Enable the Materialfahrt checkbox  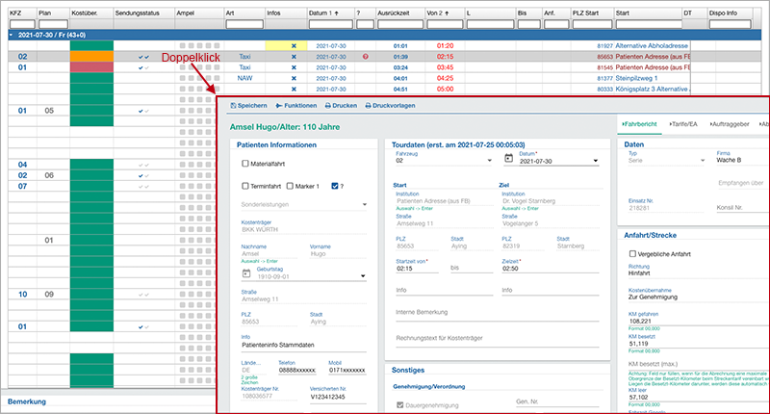point(246,164)
